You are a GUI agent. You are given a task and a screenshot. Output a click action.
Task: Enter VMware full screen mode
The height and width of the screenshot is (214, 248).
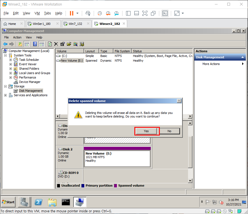(145, 13)
